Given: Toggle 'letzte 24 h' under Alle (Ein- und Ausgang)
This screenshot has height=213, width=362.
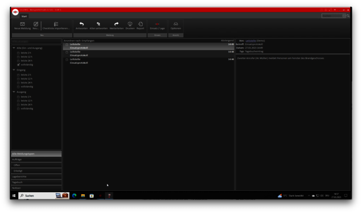Looking at the screenshot, I should click(18, 61).
